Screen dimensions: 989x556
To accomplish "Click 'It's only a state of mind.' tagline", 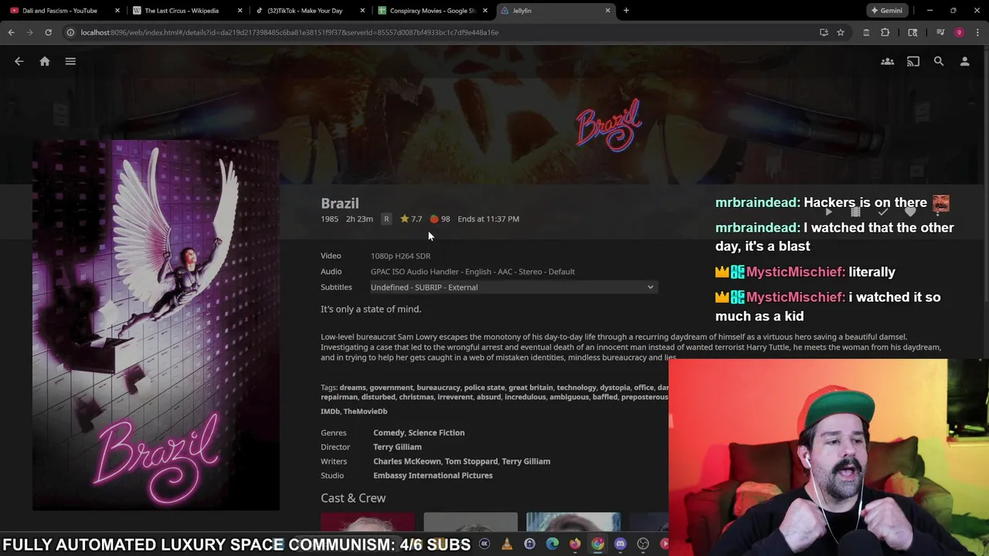I will click(x=371, y=309).
